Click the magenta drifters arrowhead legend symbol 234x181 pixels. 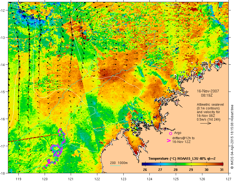[169, 140]
